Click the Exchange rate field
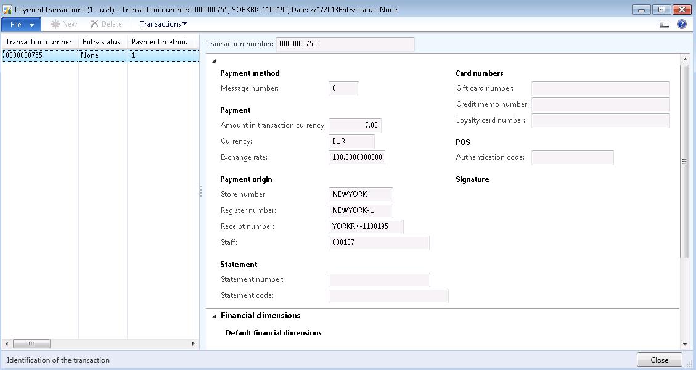 [357, 157]
